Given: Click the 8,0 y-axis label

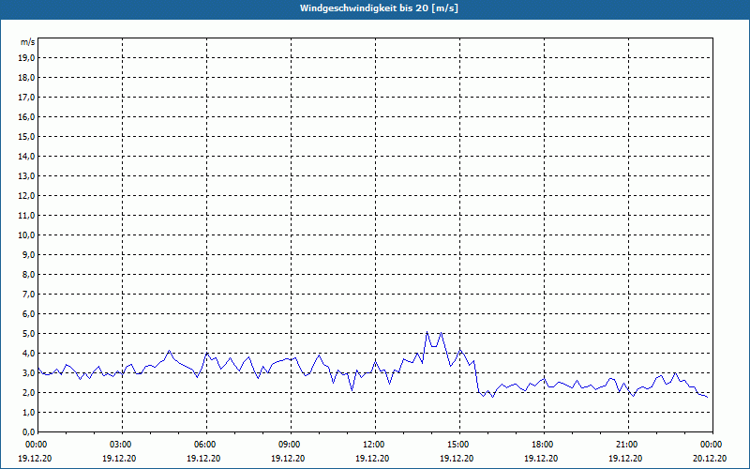Looking at the screenshot, I should click(28, 274).
